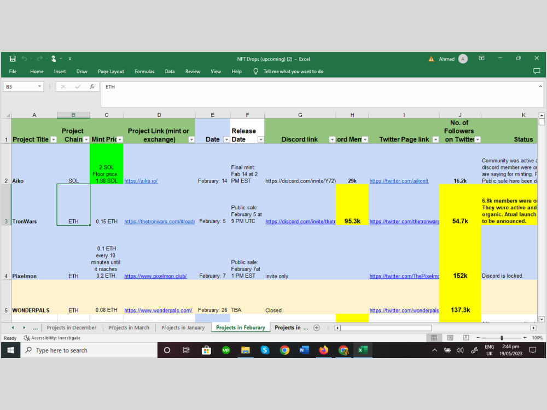Select row 4 header
The image size is (547, 410).
[x=6, y=253]
